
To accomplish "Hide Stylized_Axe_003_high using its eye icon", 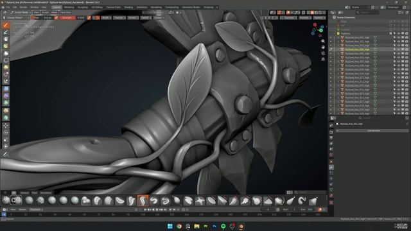I will click(x=398, y=46).
